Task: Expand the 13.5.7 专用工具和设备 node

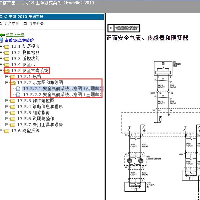Action: click(7, 125)
